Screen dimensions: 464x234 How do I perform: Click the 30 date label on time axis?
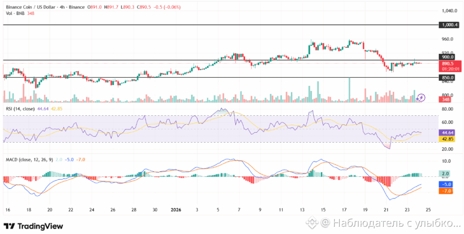(155, 210)
